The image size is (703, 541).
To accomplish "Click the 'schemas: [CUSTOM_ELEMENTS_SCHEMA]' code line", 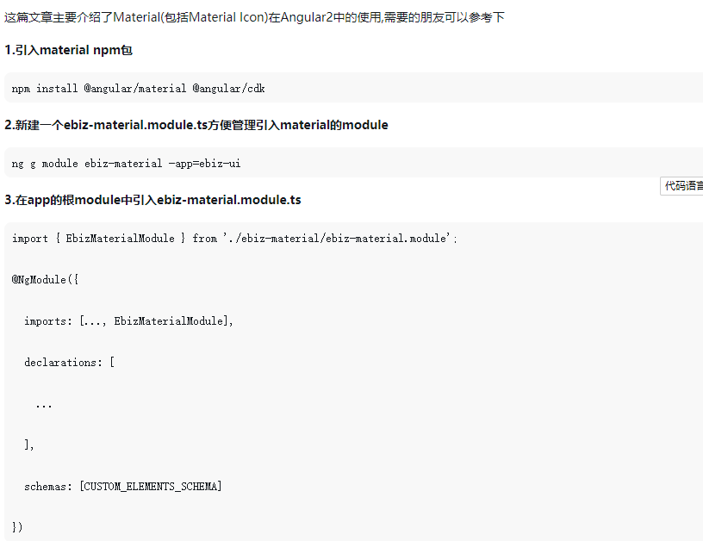I will pyautogui.click(x=123, y=487).
